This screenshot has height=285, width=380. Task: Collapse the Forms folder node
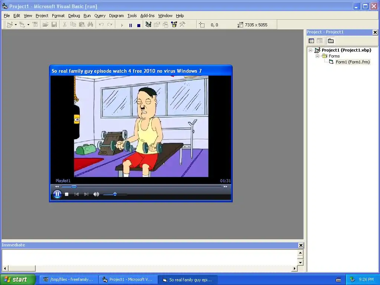[318, 56]
